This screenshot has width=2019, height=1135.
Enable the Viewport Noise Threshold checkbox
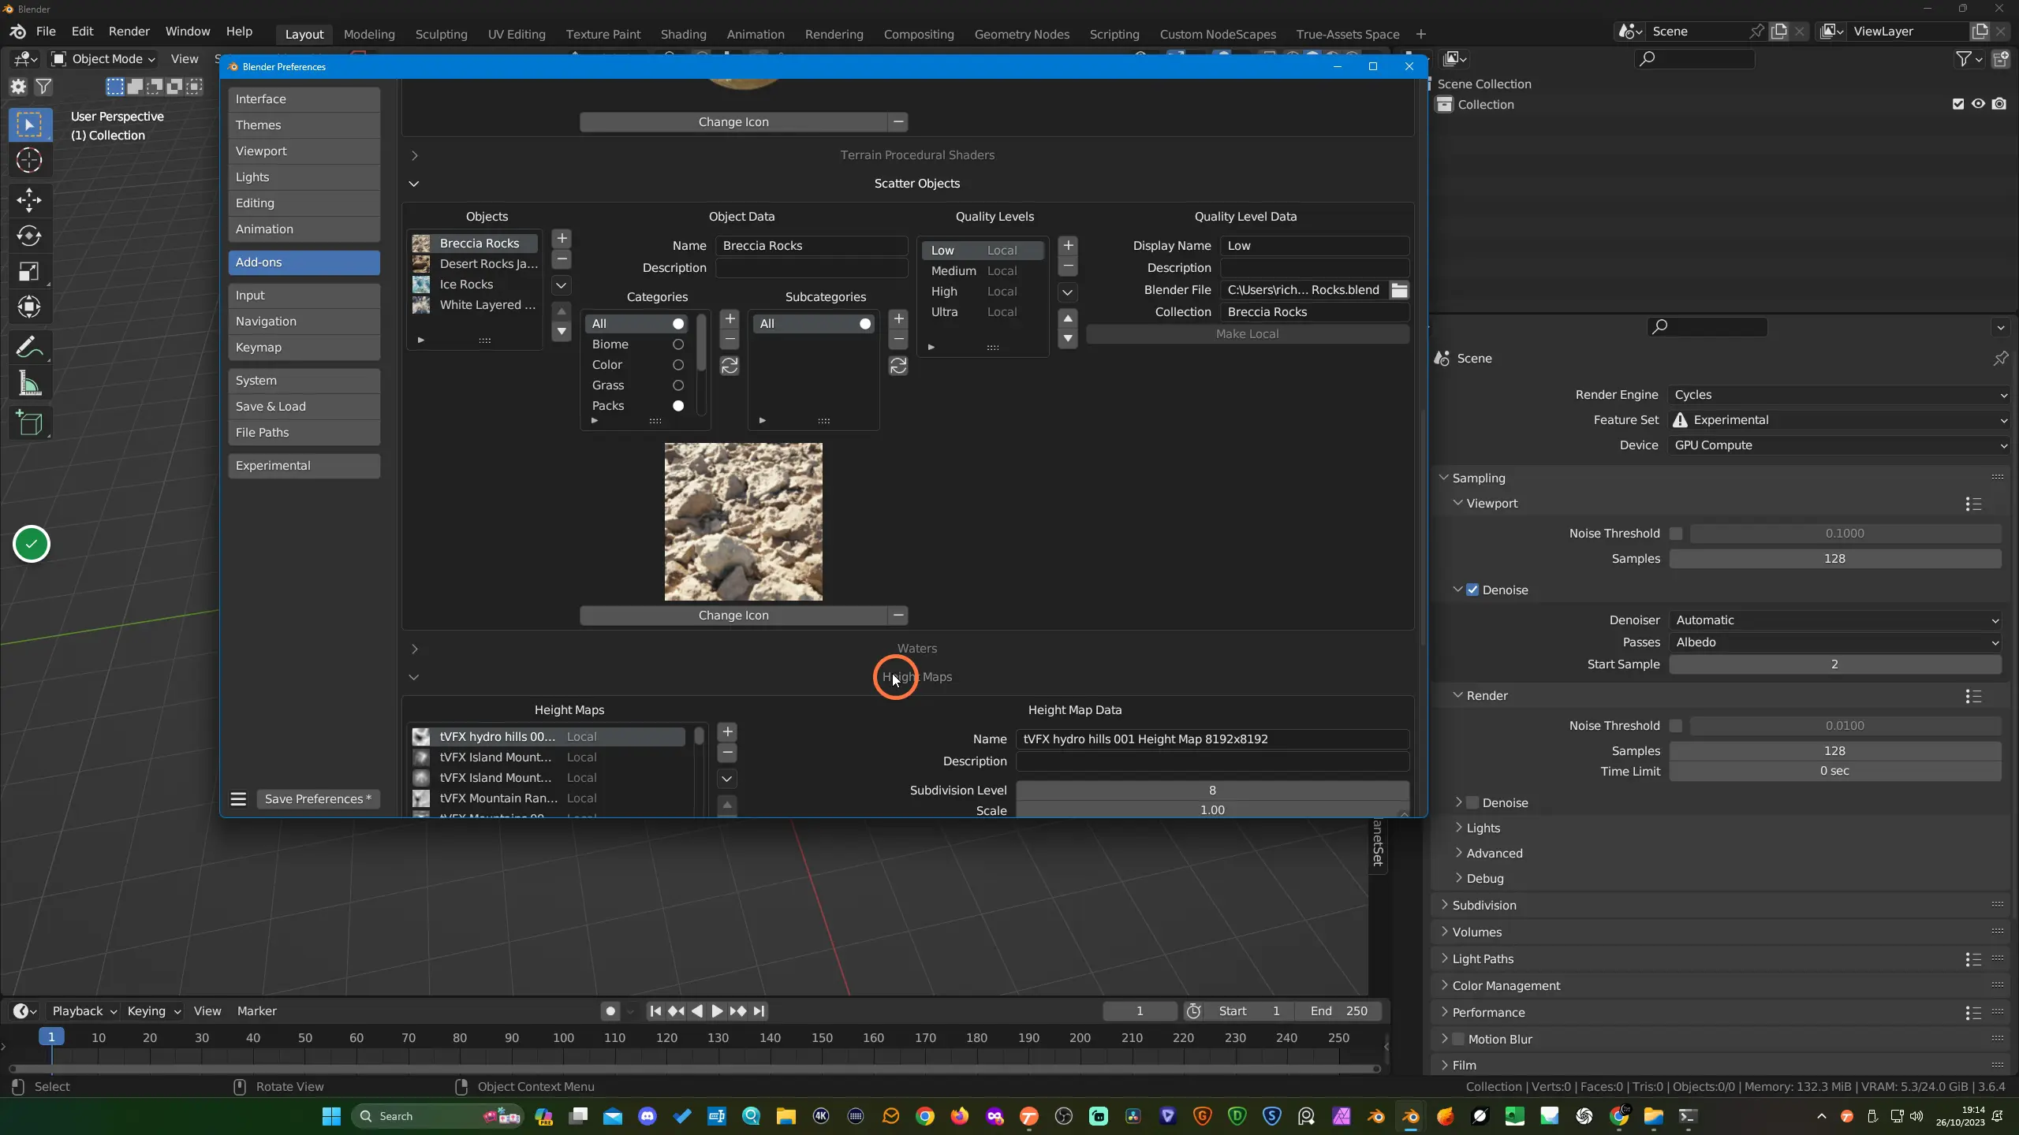click(x=1676, y=534)
